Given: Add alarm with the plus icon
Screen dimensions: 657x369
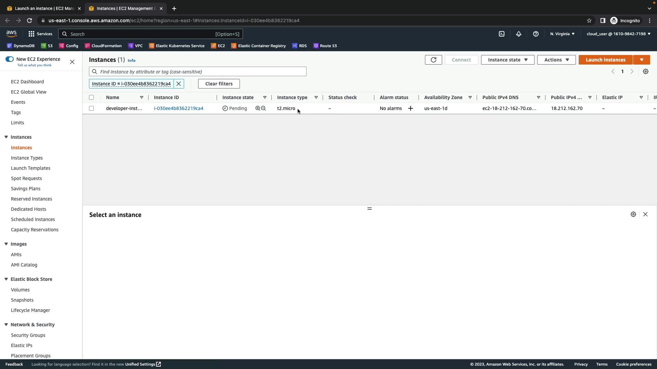Looking at the screenshot, I should tap(410, 108).
